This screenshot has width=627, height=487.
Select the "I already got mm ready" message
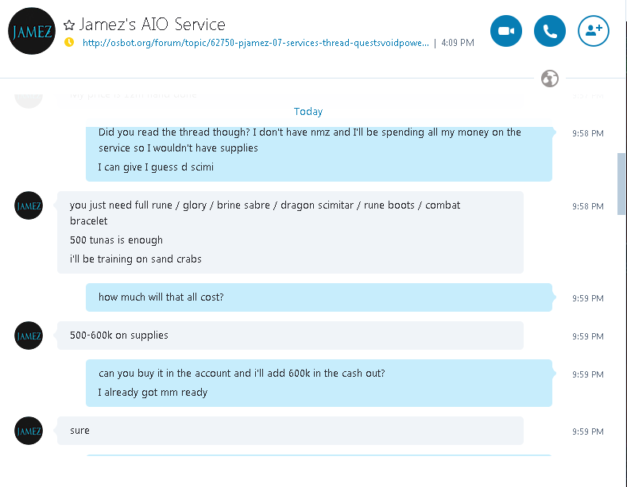click(153, 393)
